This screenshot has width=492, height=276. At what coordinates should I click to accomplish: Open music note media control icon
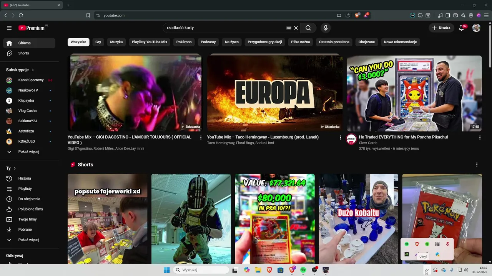coord(440,15)
